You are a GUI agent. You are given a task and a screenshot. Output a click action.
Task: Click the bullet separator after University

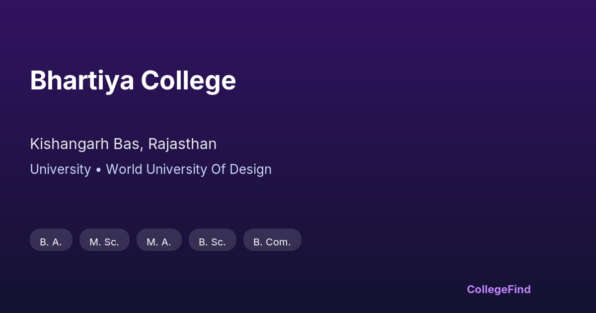coord(98,169)
